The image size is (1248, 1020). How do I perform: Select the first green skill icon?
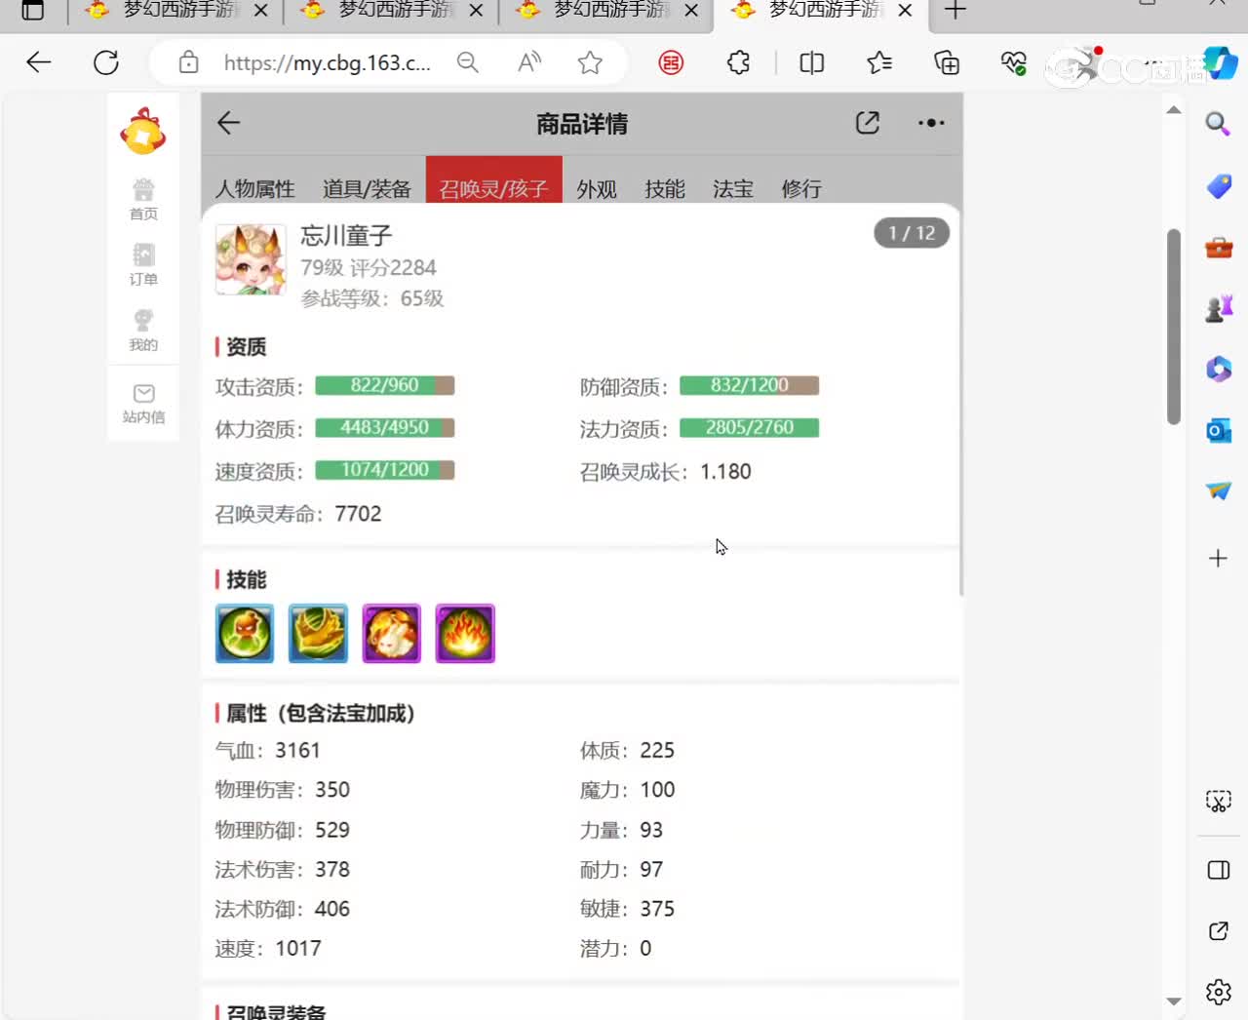point(245,633)
